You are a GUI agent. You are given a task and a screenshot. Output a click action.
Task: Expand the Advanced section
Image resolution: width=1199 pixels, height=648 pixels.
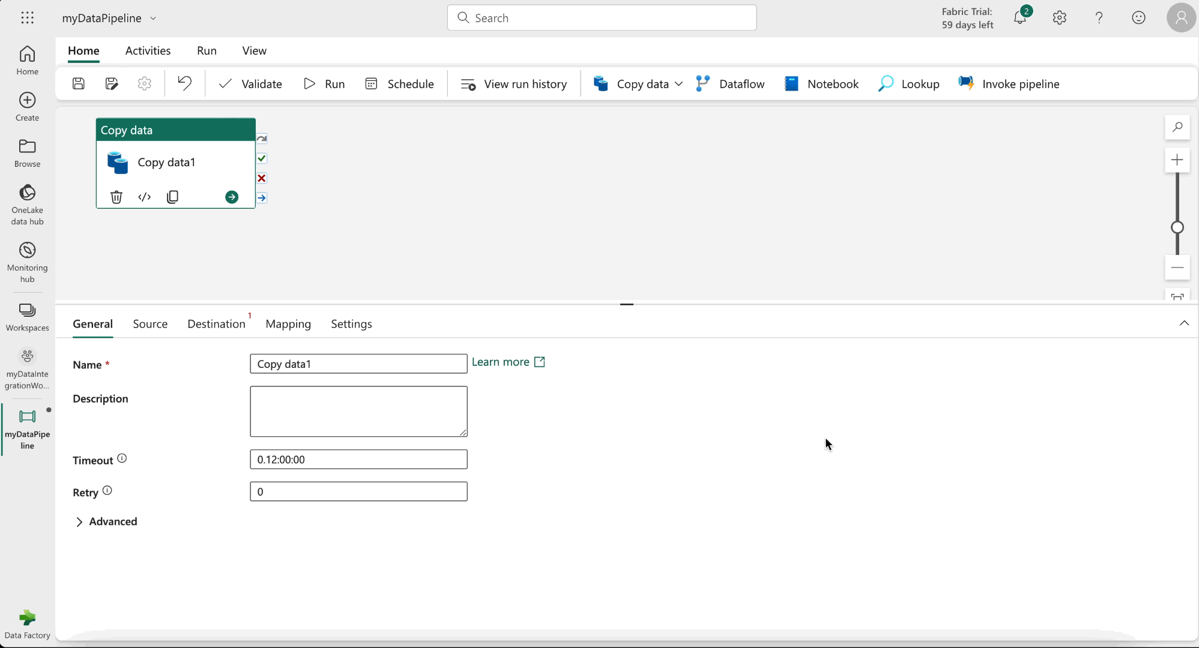click(x=106, y=521)
